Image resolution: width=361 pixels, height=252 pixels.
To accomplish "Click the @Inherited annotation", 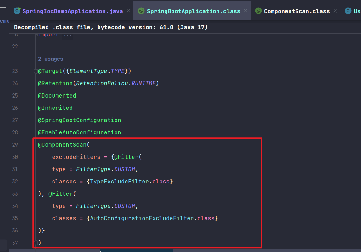I will point(55,108).
